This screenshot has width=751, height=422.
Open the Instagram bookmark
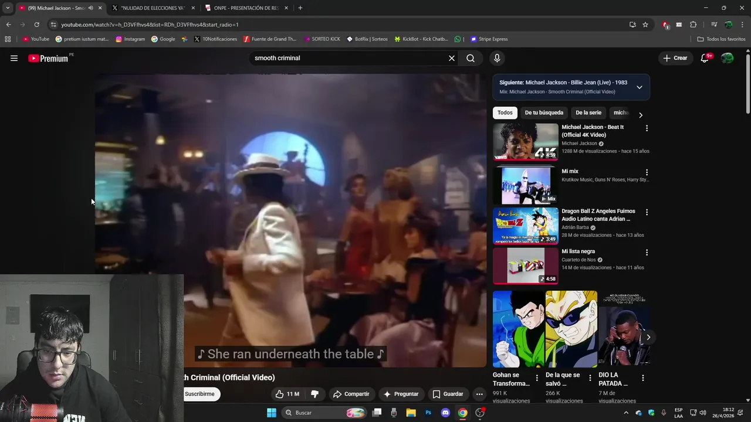130,39
